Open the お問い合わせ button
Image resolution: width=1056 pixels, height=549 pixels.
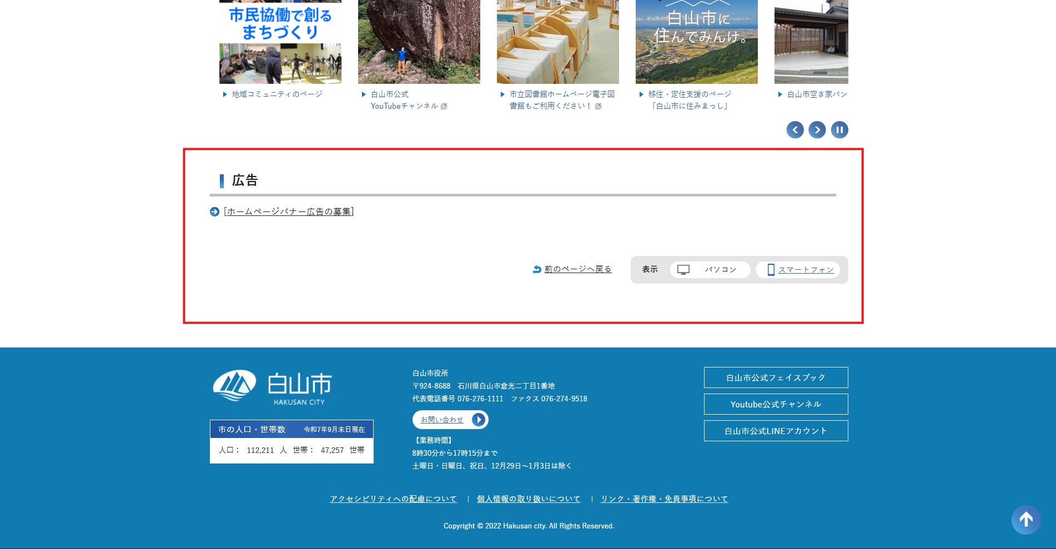coord(450,420)
